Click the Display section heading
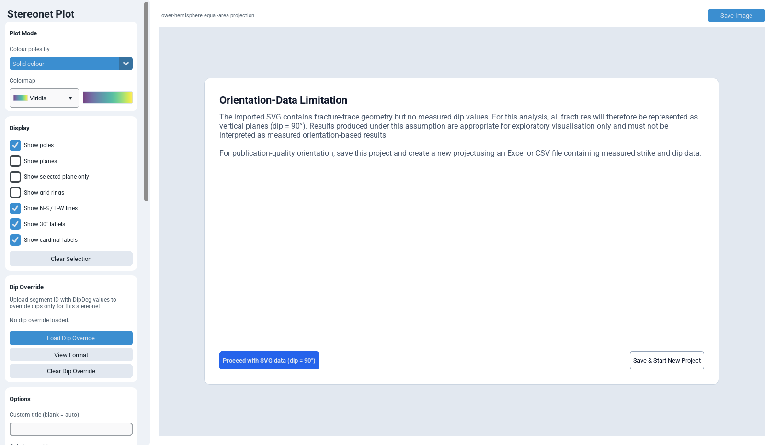Image resolution: width=774 pixels, height=445 pixels. coord(20,128)
